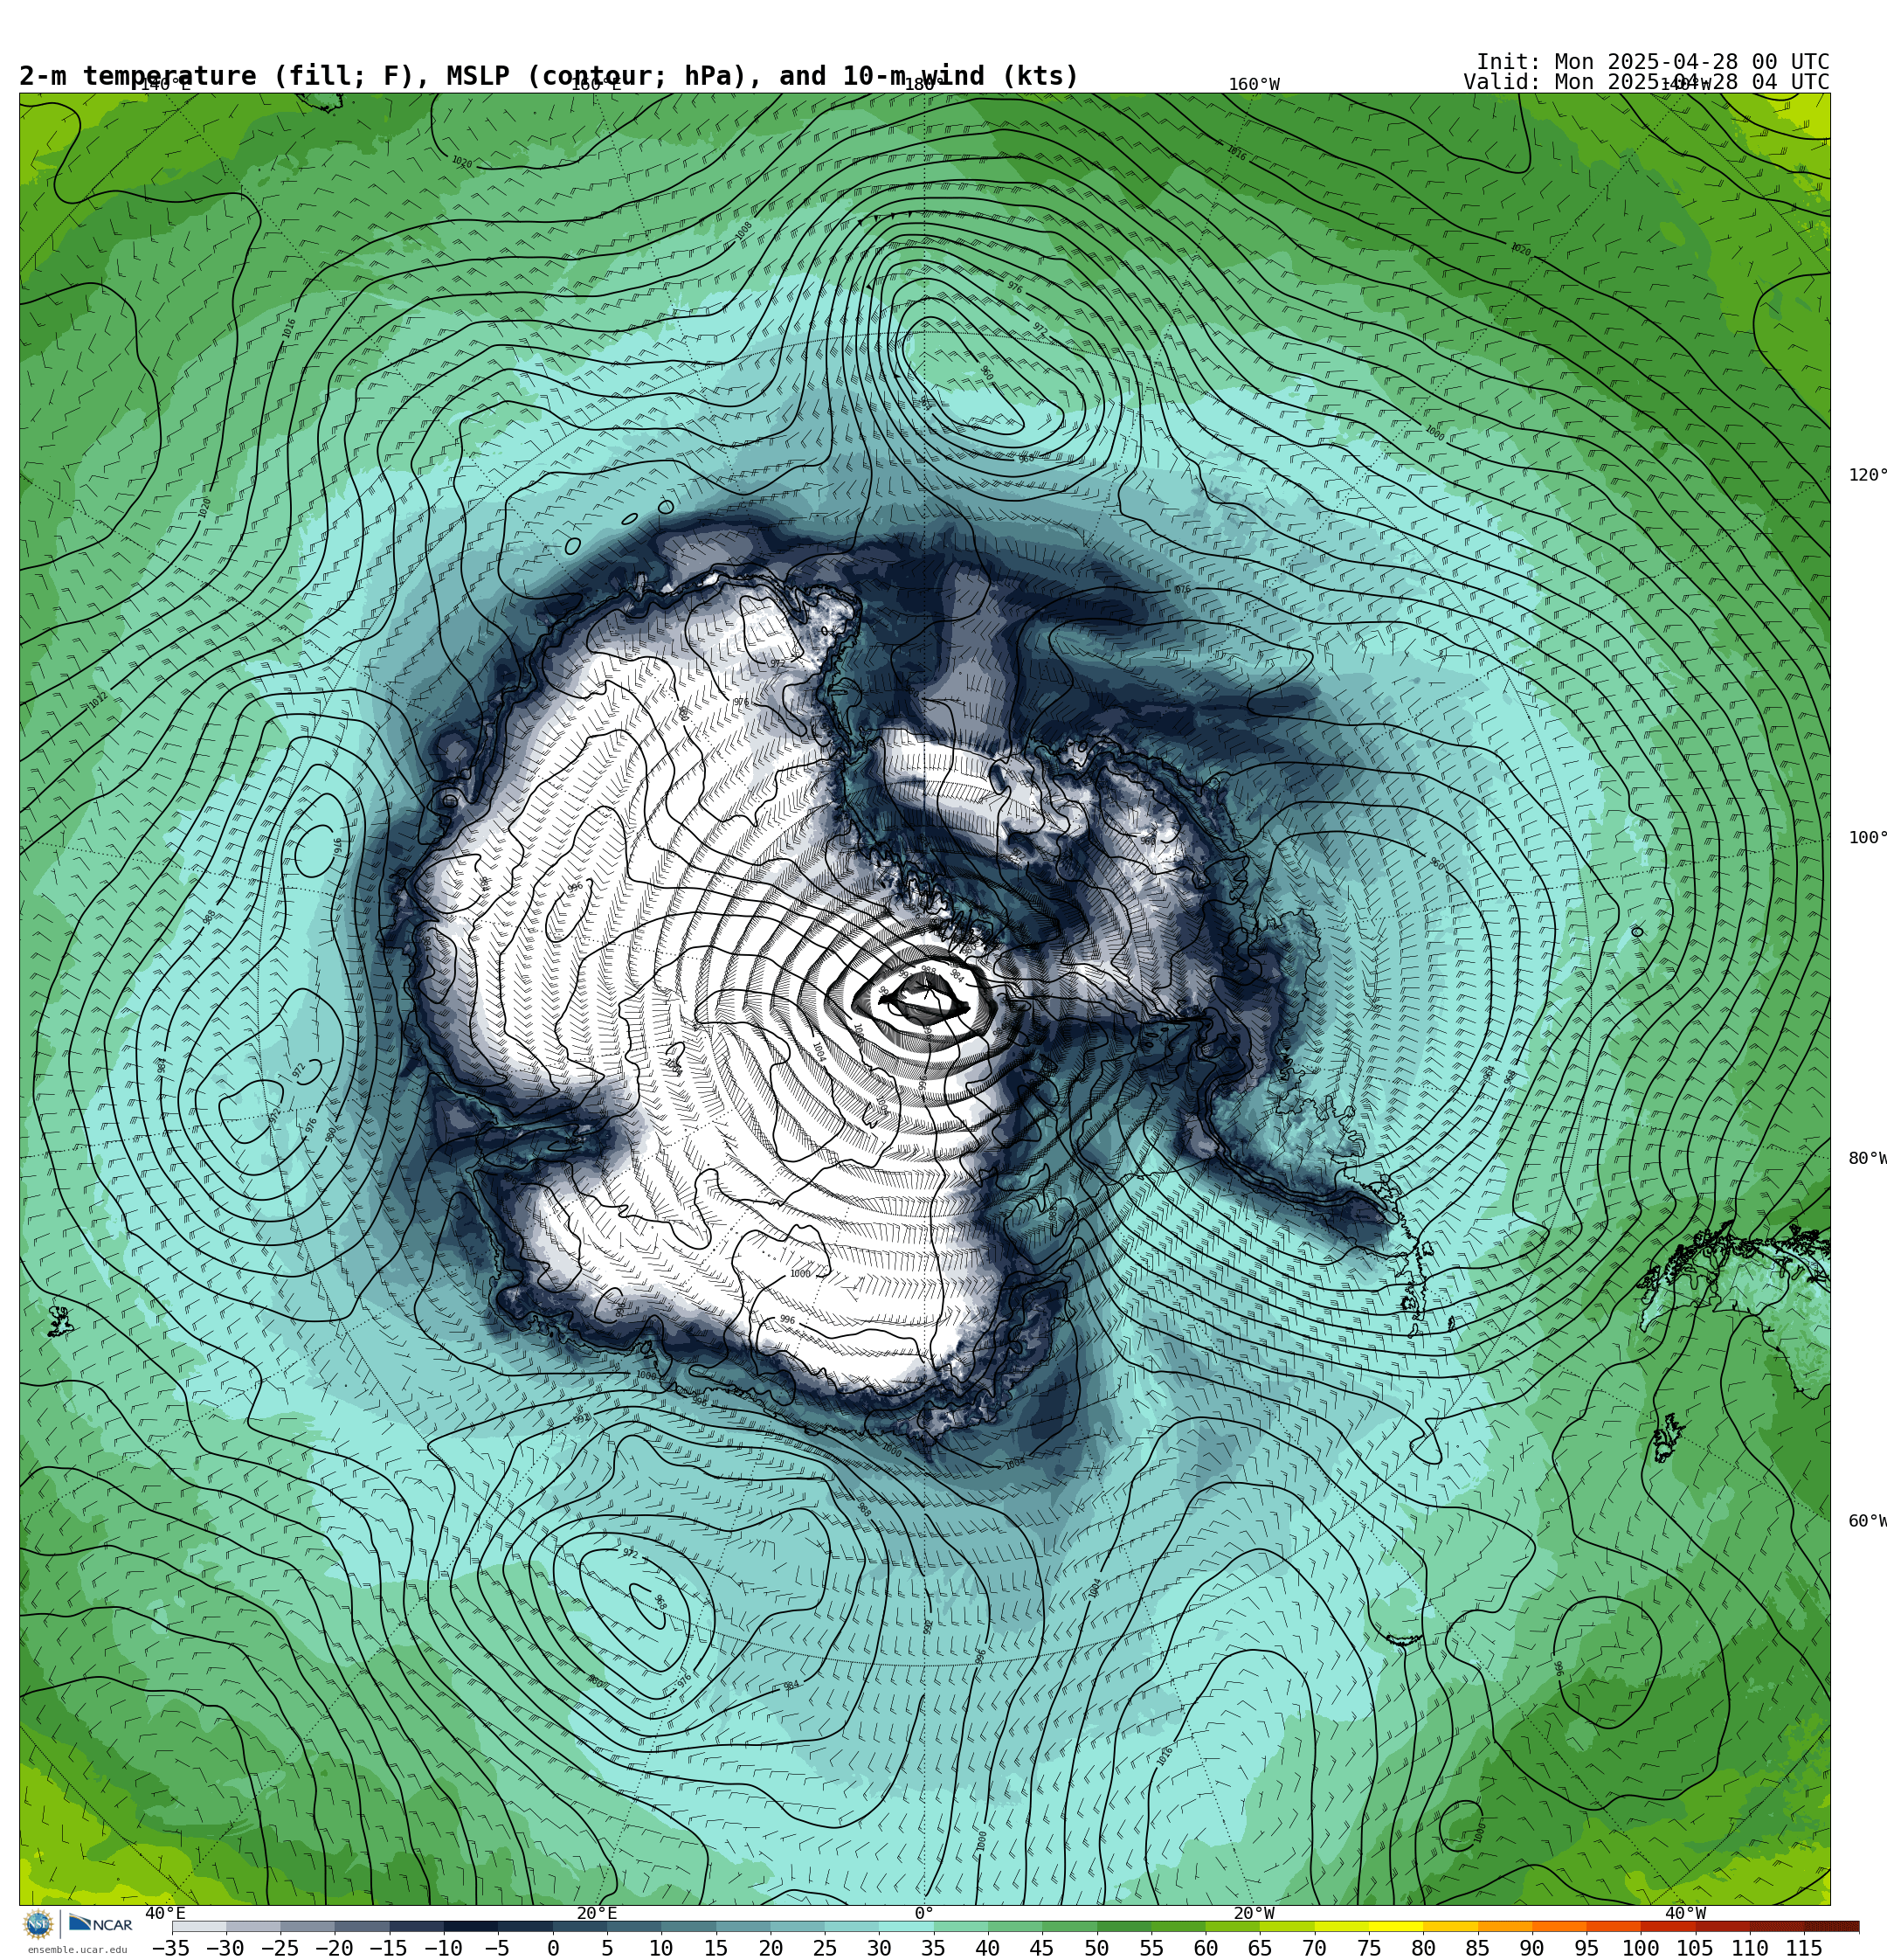Click the right-edge longitude label 100°
Viewport: 1887px width, 1960px height.
point(1867,838)
